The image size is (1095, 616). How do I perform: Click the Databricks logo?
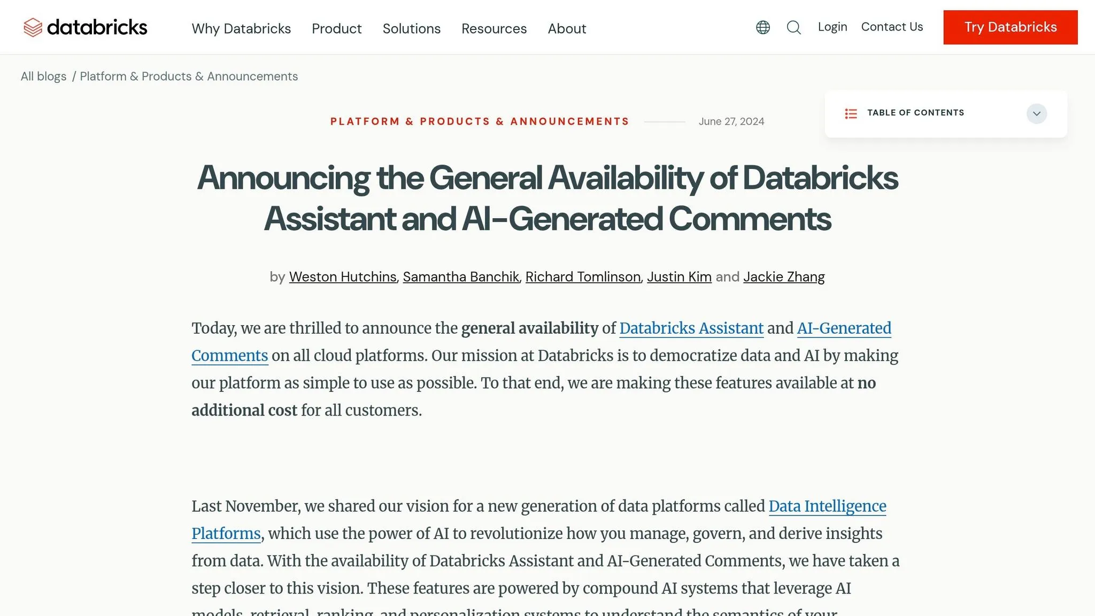click(86, 27)
